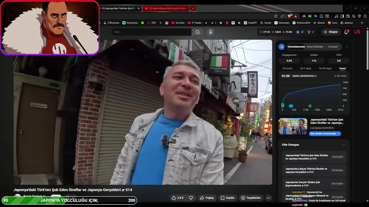The height and width of the screenshot is (207, 369).
Task: Switch to the Genel Görünüm tab
Action: point(315,47)
